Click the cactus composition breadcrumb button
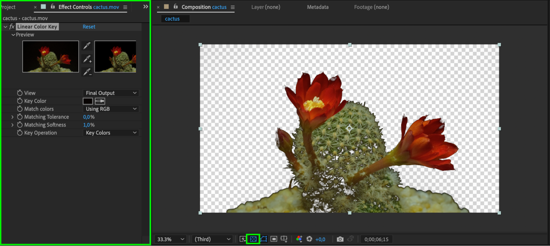 tap(172, 19)
